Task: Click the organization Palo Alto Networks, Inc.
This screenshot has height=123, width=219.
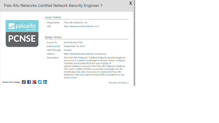Action: coord(76,23)
